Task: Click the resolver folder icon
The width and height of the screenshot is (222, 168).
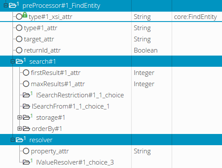Action: click(19, 140)
